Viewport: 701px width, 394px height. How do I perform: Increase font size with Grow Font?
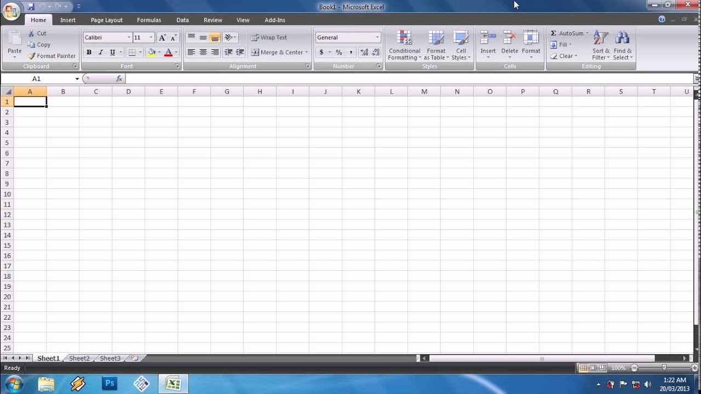tap(162, 37)
